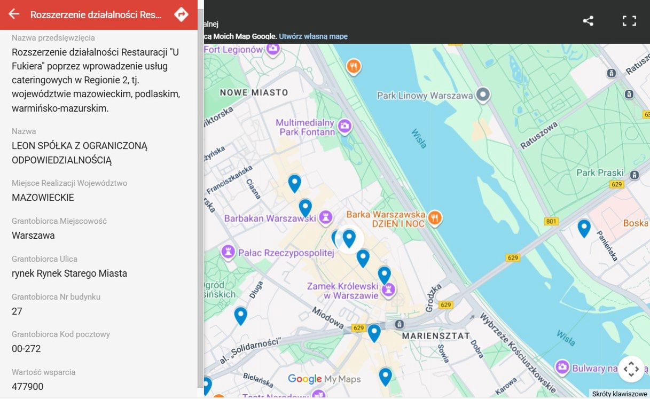Select the LEON SPÓŁKA company name text
650x399 pixels.
pos(80,153)
